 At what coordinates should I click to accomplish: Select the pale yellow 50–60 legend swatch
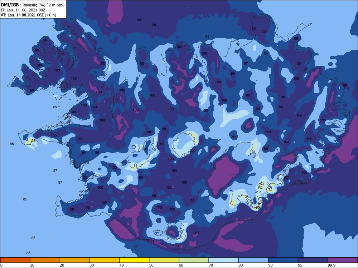(x=164, y=260)
